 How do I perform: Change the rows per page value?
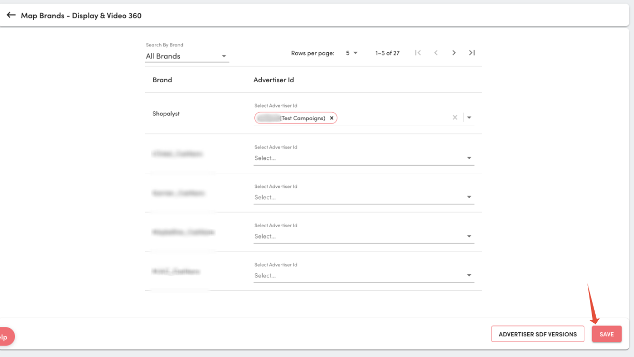click(352, 53)
